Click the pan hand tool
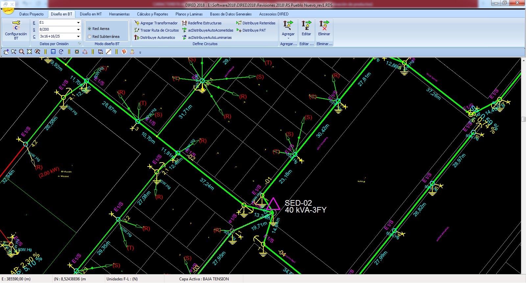 point(6,52)
